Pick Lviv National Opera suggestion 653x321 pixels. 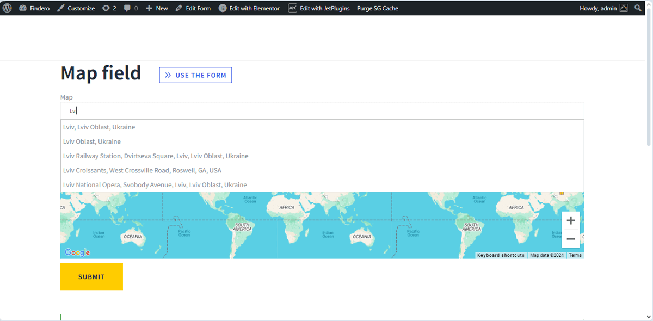(x=155, y=185)
